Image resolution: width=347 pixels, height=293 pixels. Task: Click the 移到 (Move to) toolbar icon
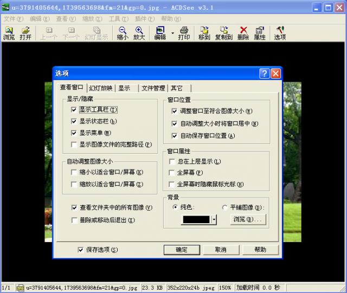click(204, 33)
